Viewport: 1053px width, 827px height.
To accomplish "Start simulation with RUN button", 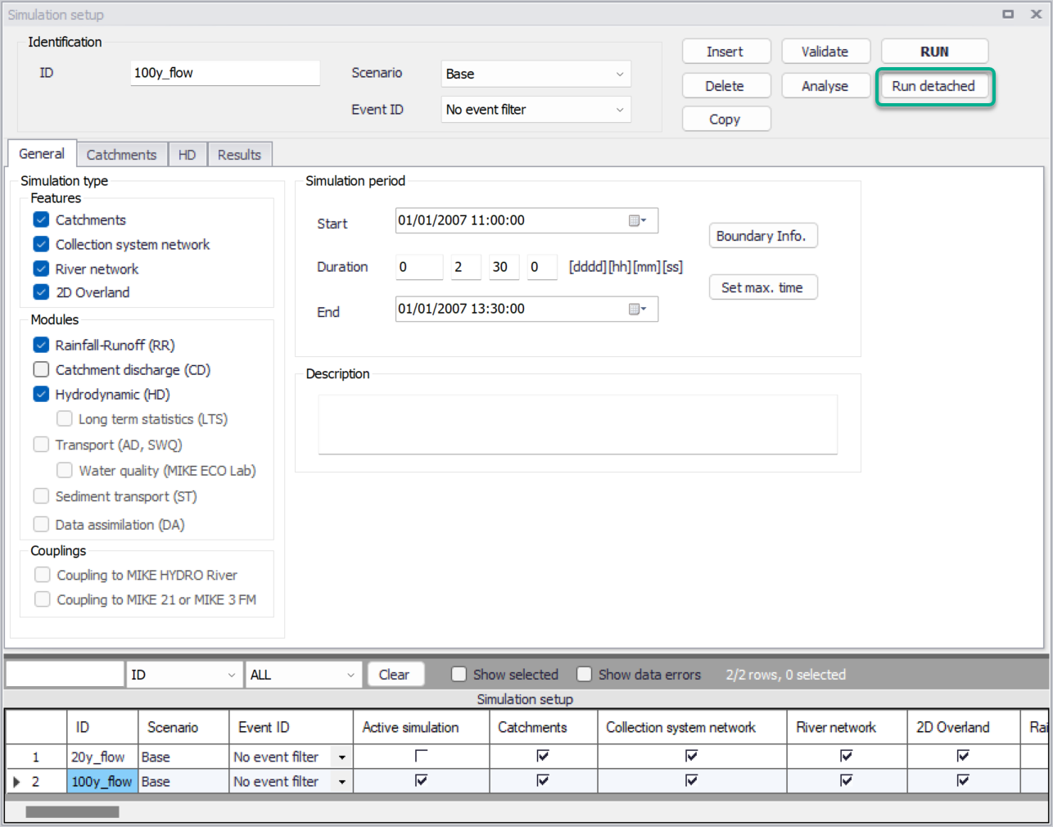I will pos(934,52).
